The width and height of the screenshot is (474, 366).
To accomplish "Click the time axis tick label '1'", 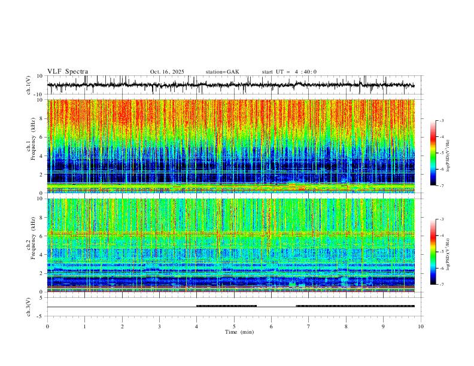I will pos(84,327).
